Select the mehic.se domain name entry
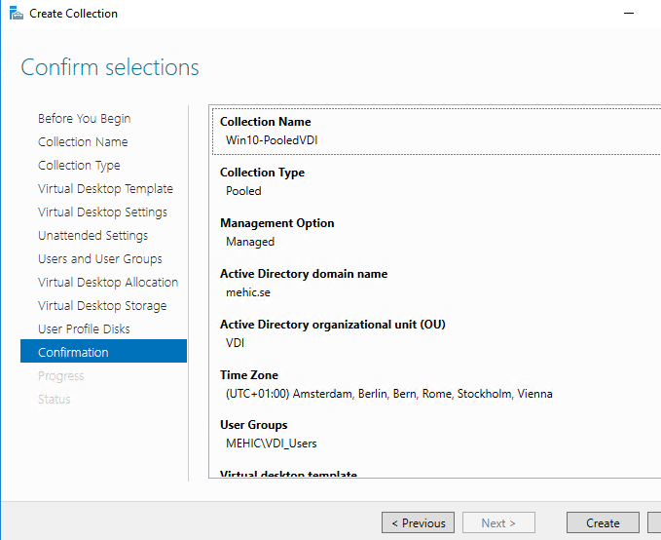 pyautogui.click(x=250, y=292)
